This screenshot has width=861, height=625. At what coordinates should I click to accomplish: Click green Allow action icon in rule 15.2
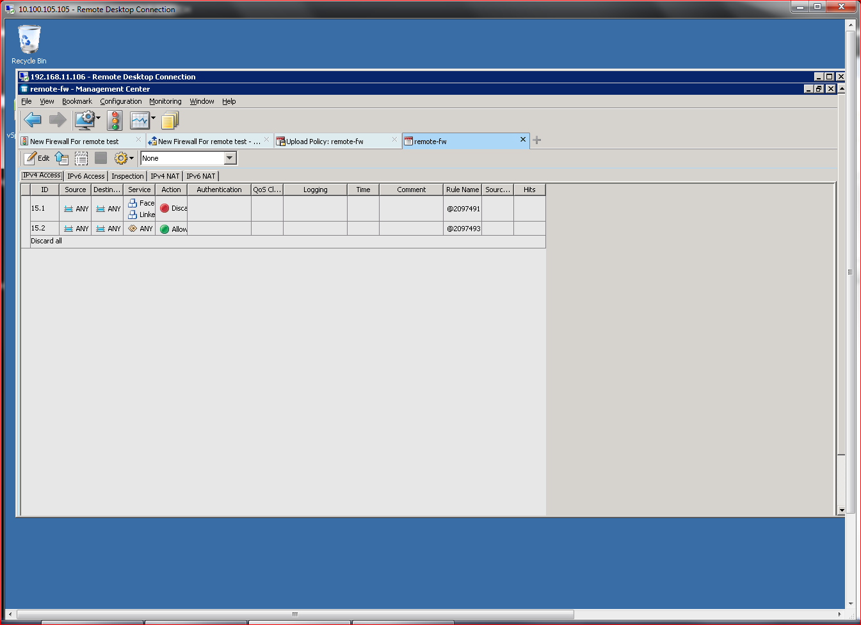165,229
